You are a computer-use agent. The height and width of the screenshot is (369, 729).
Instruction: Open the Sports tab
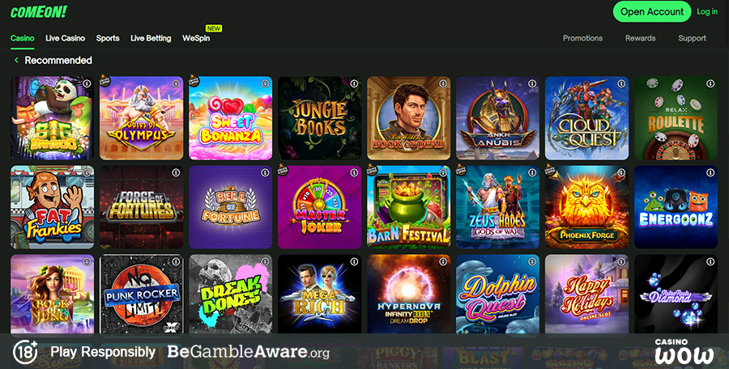108,38
